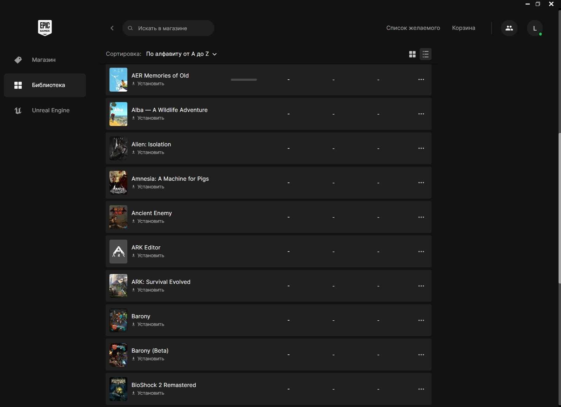561x407 pixels.
Task: Open more options for ARK: Survival Evolved
Action: [x=421, y=286]
